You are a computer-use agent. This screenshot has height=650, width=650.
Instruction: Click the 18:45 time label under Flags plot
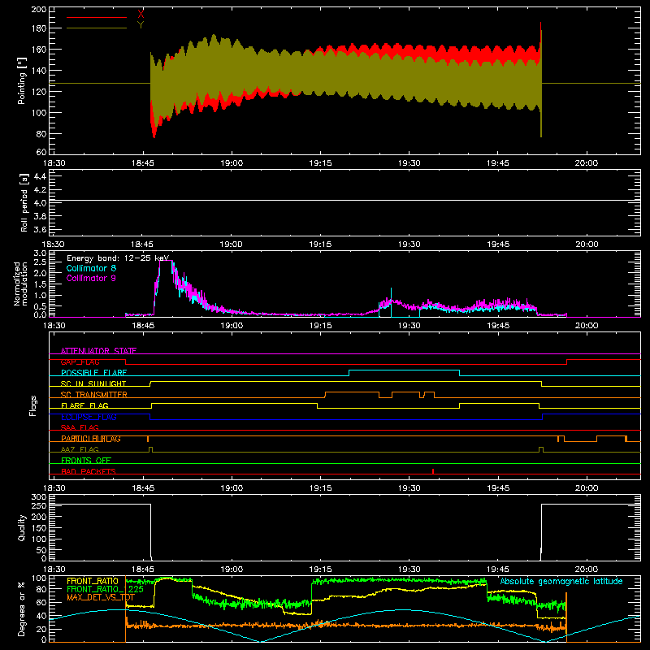click(143, 488)
